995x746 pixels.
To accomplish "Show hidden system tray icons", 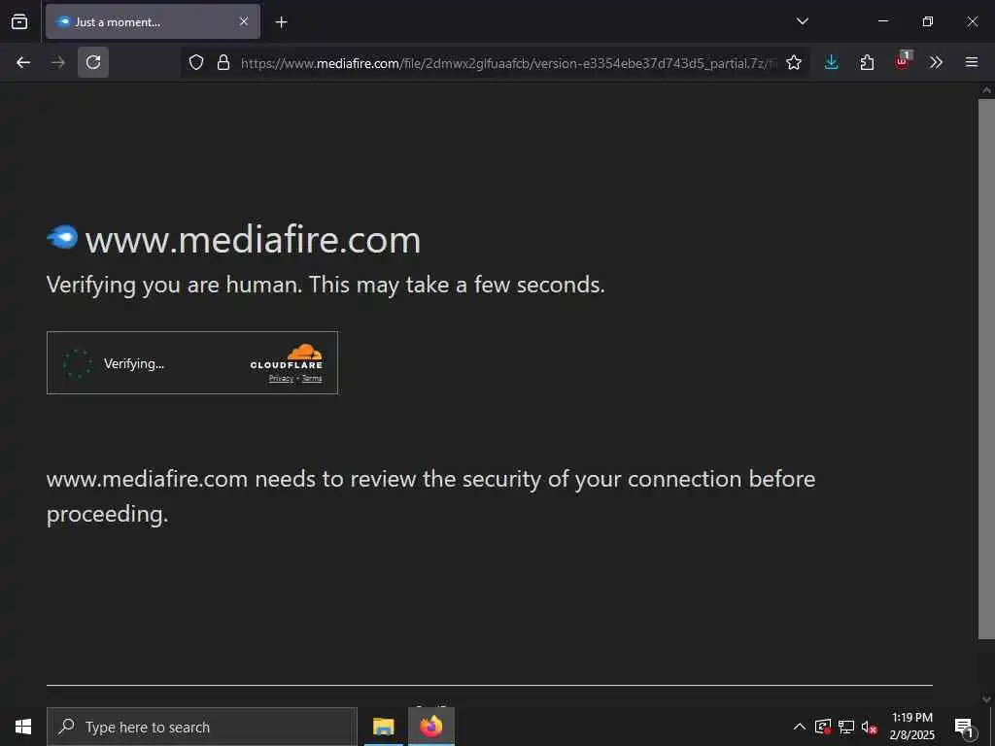I will pos(800,727).
